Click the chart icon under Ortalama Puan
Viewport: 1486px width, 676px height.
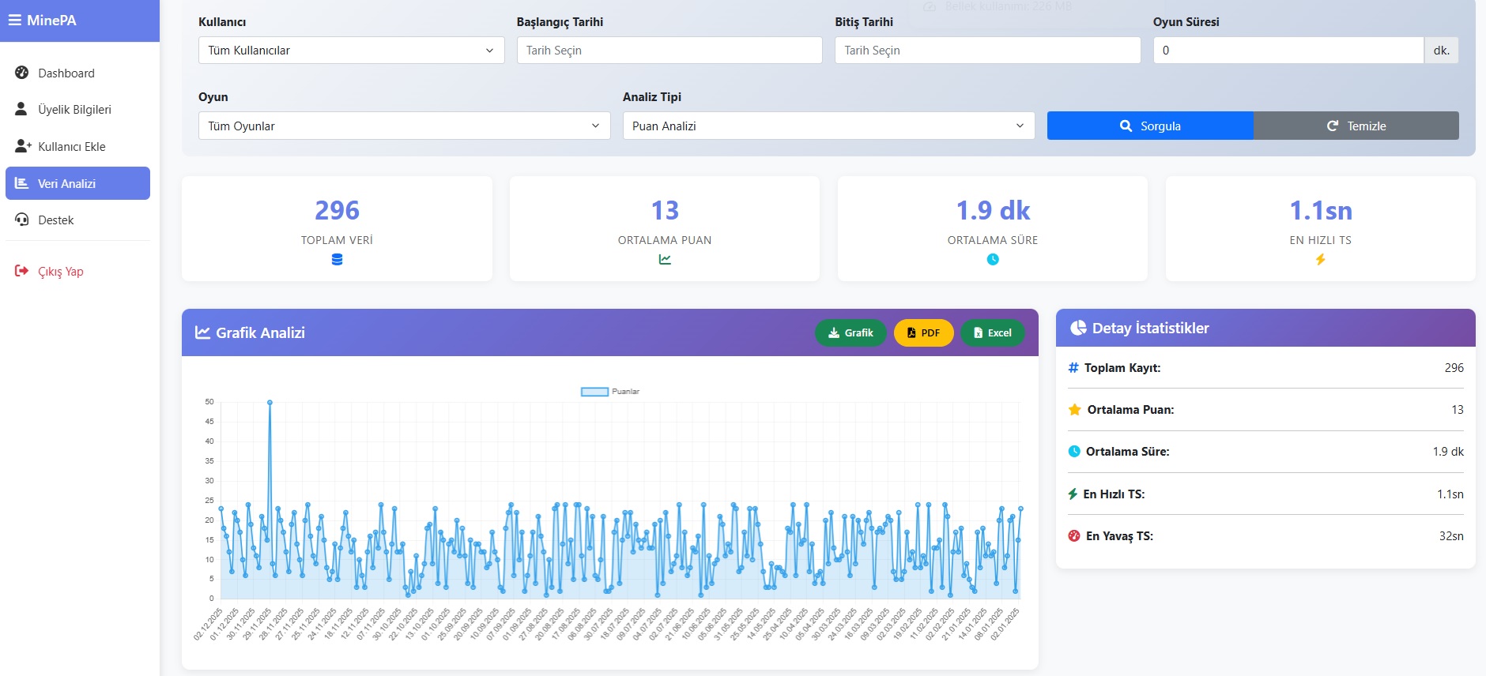665,260
